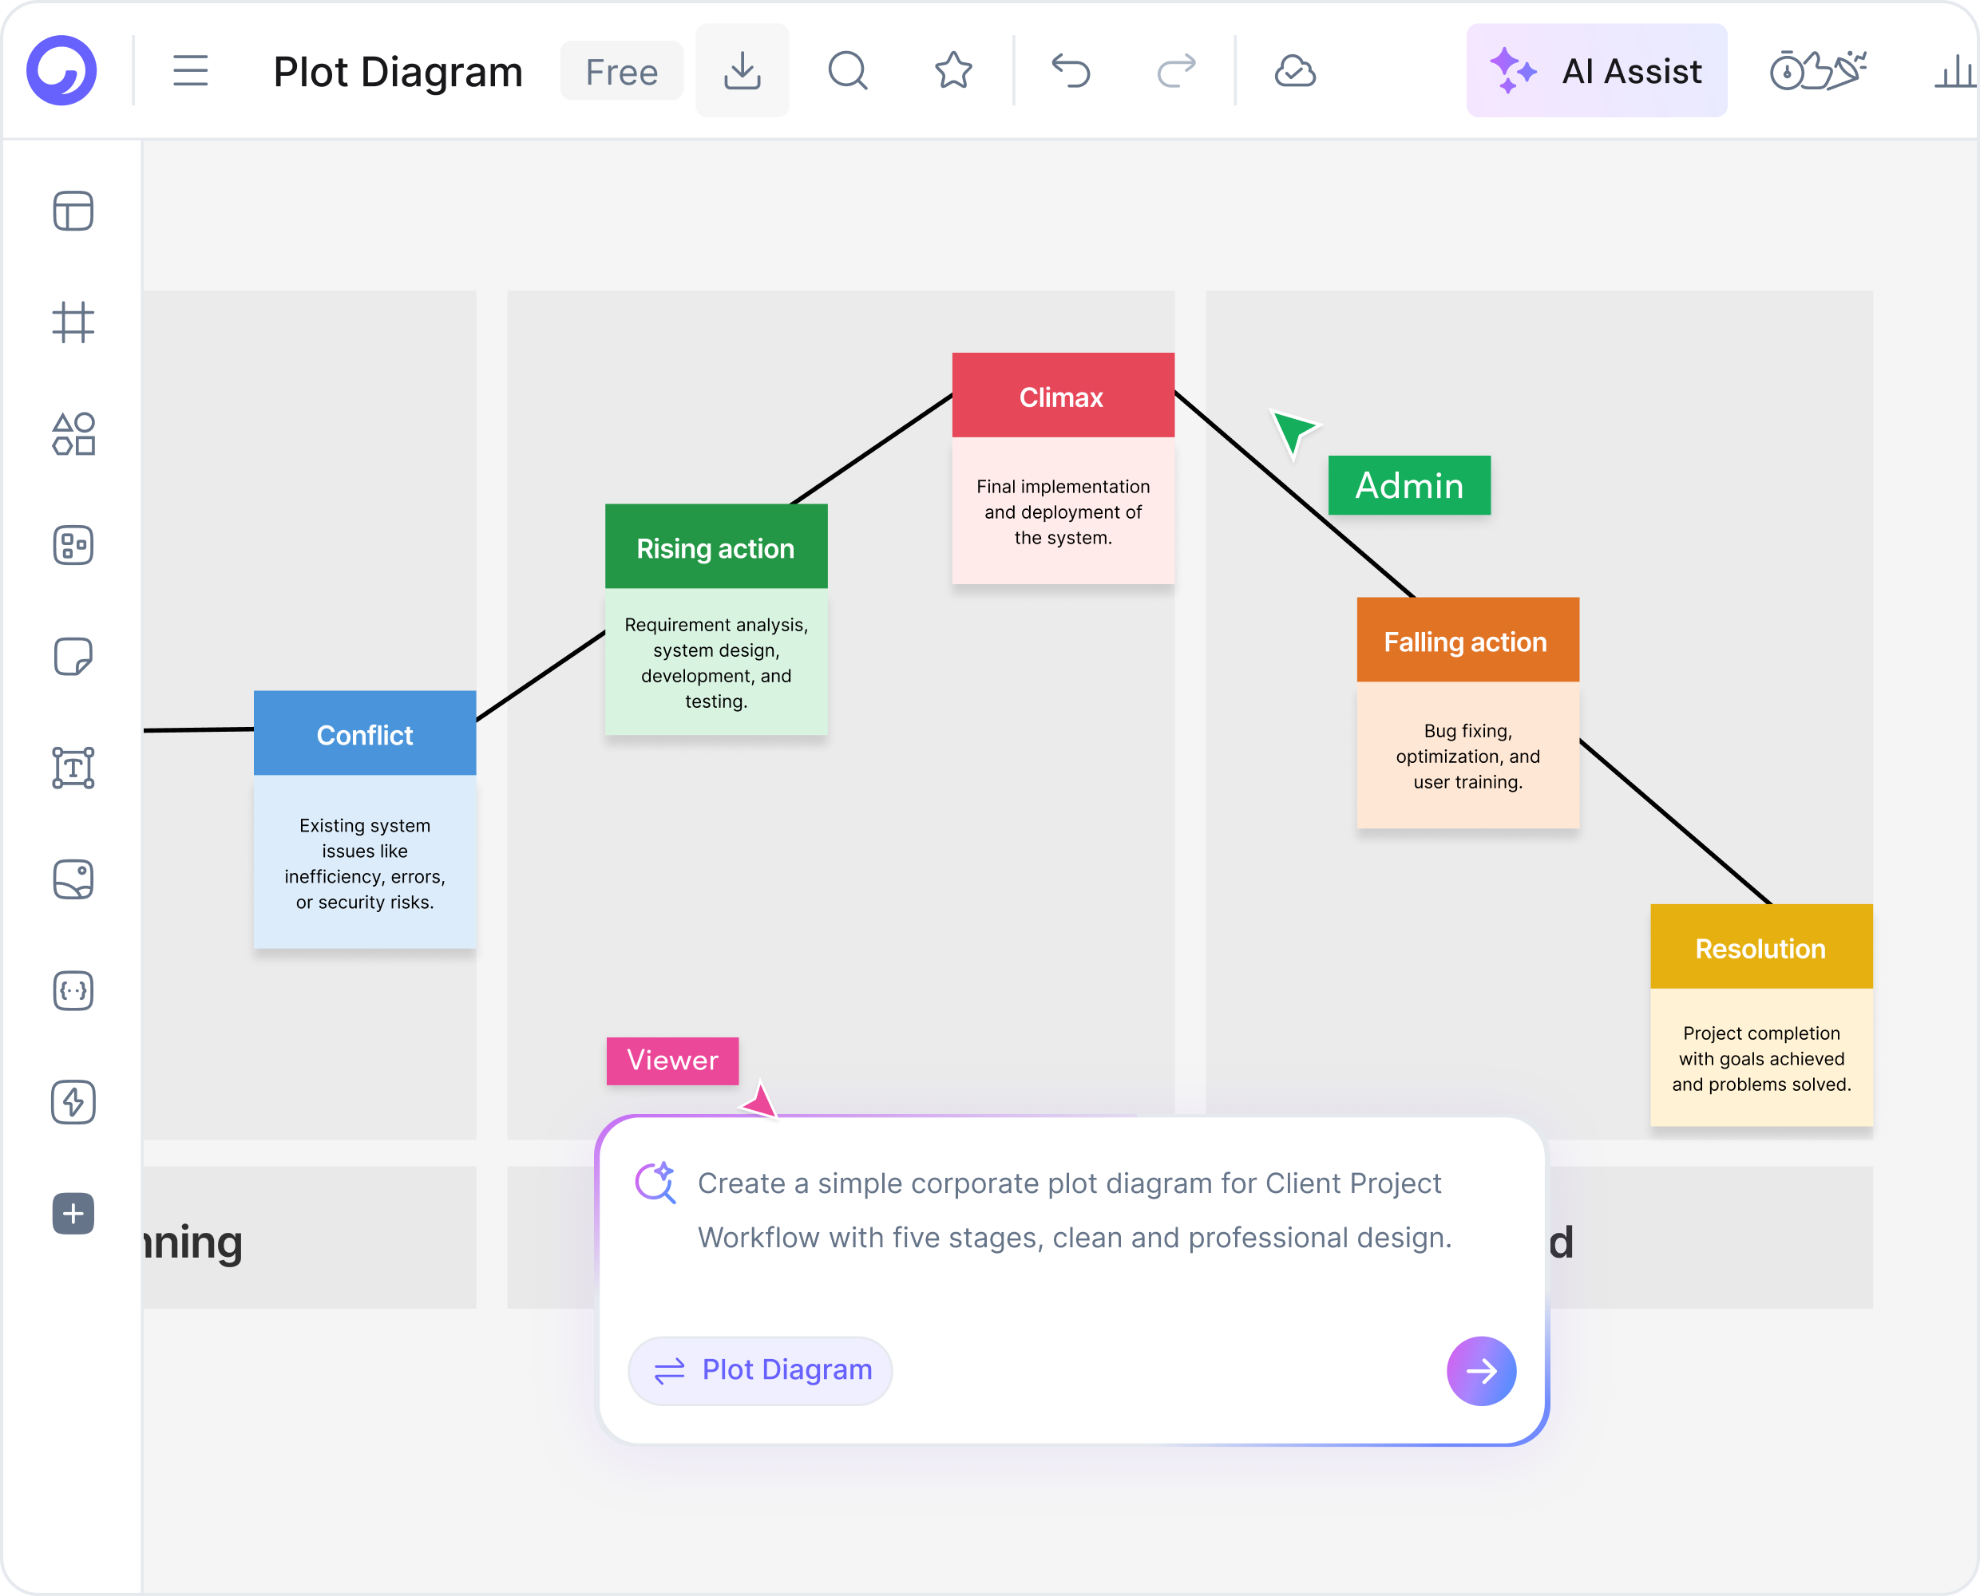Screen dimensions: 1980x1596
Task: Select the sticky note tool
Action: tap(73, 657)
